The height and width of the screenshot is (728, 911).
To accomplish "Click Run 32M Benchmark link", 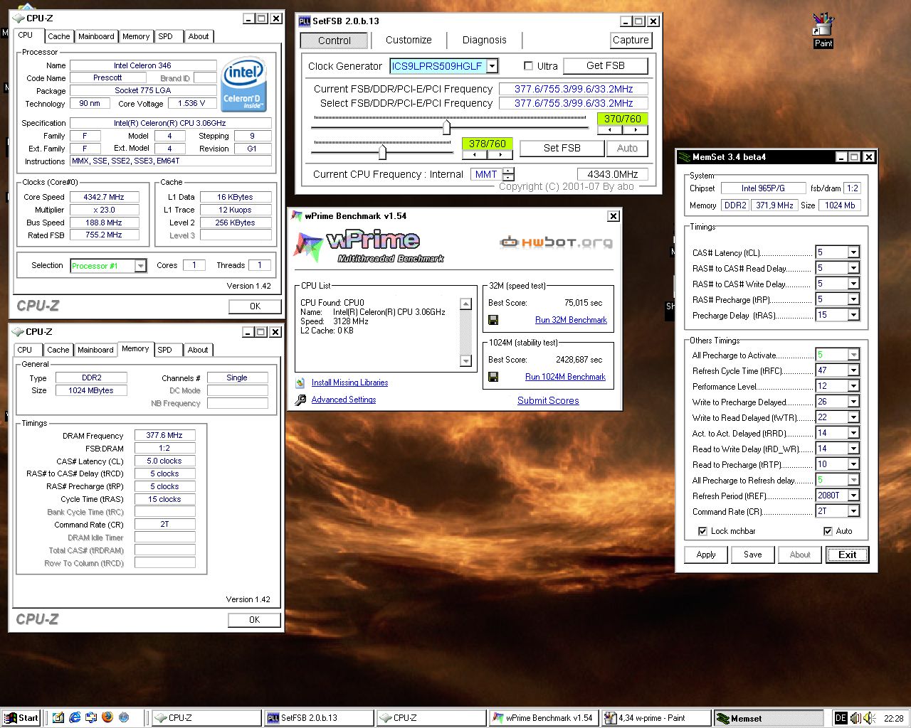I will (571, 320).
